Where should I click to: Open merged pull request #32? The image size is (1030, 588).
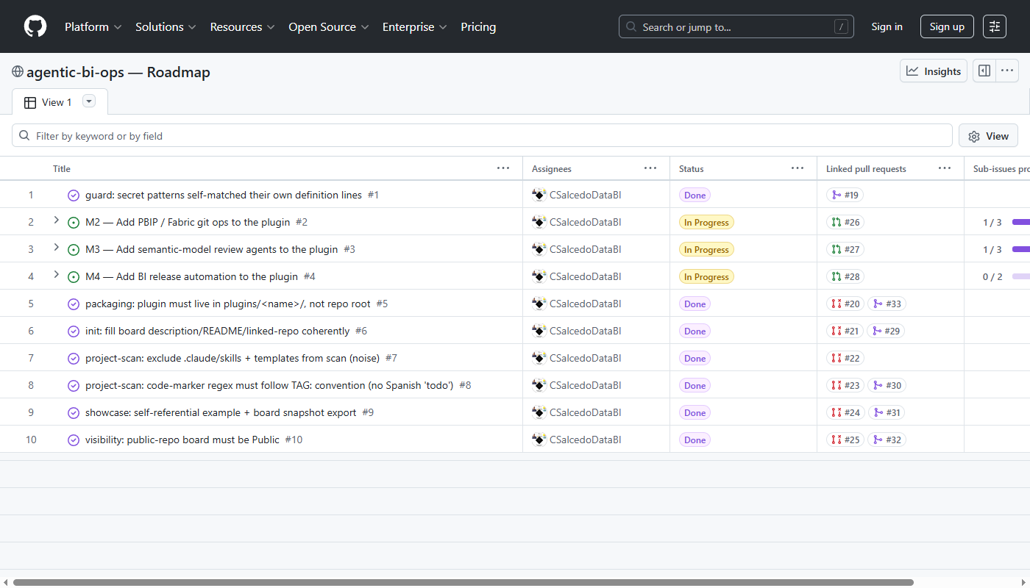tap(887, 440)
